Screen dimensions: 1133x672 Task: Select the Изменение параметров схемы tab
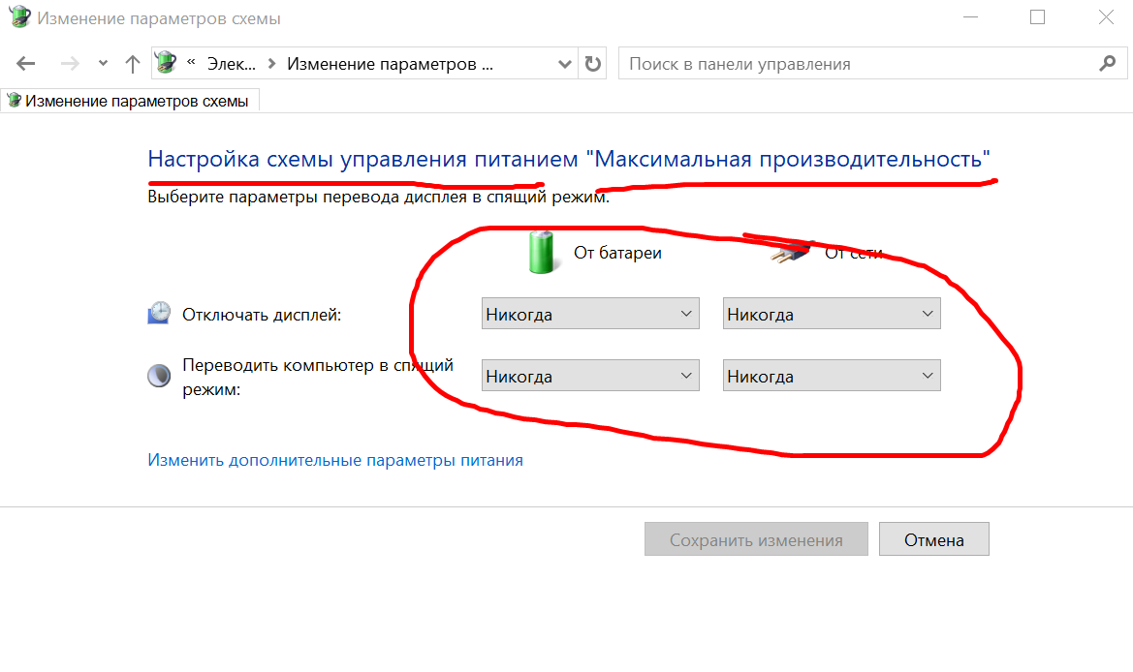click(x=130, y=99)
